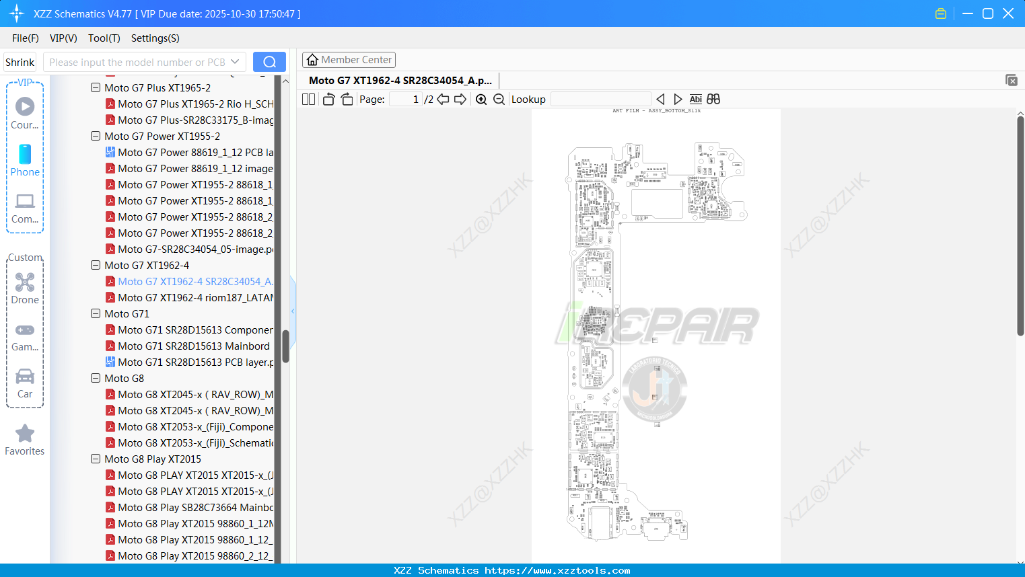Click the yellow VIP gift icon
1025x577 pixels.
[x=941, y=13]
